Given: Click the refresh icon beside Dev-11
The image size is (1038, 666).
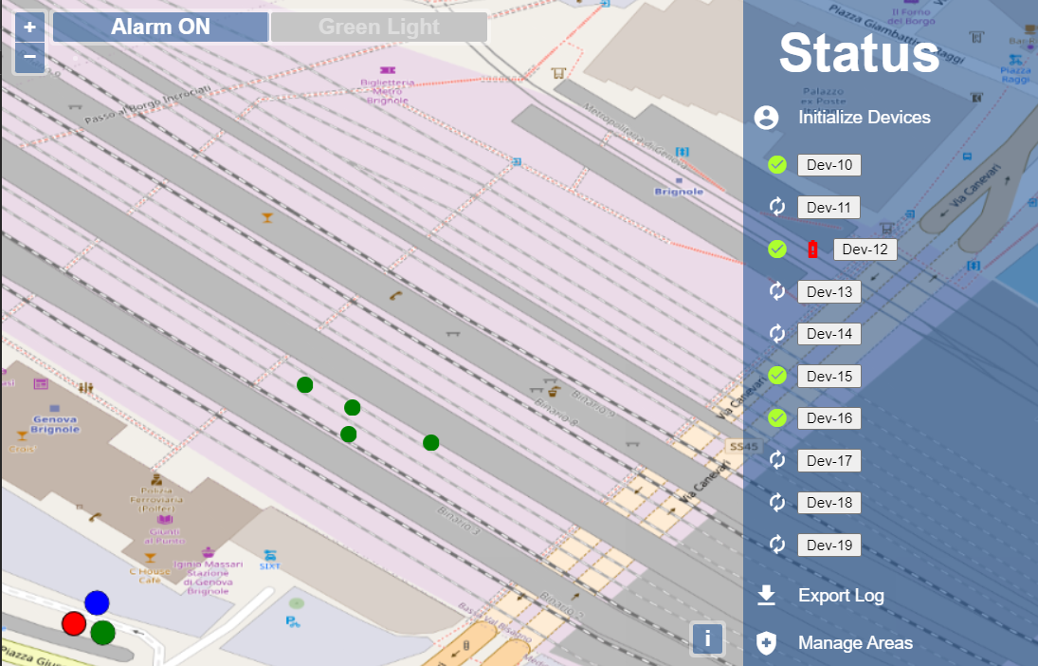Looking at the screenshot, I should pyautogui.click(x=777, y=208).
